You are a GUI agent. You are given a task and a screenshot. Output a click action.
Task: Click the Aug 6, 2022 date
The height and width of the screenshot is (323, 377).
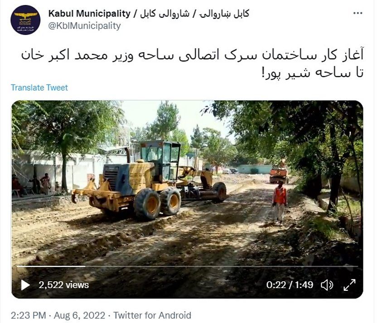pyautogui.click(x=79, y=315)
